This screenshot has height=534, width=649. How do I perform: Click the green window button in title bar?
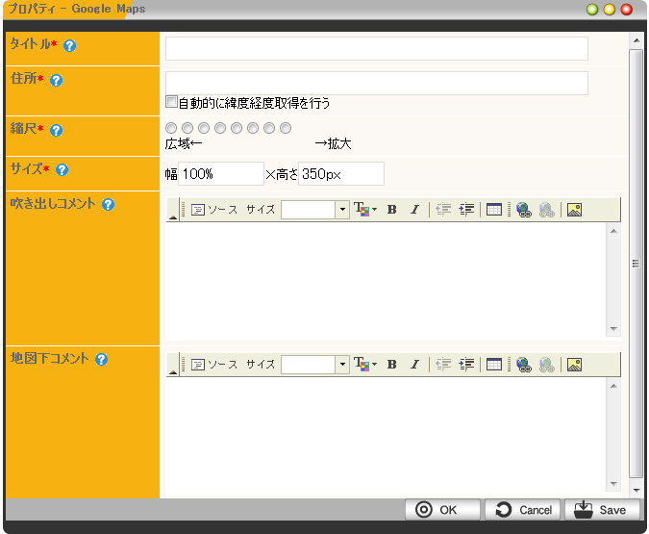592,10
